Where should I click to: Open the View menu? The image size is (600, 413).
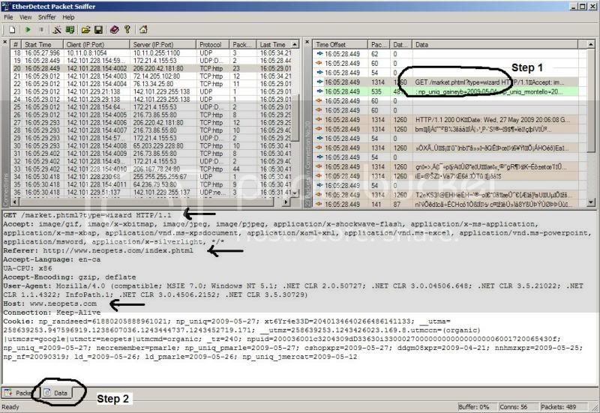pos(25,16)
